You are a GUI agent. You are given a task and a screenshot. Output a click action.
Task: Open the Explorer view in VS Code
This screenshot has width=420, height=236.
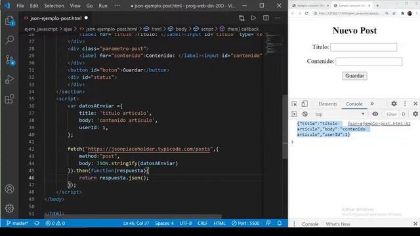pyautogui.click(x=10, y=20)
